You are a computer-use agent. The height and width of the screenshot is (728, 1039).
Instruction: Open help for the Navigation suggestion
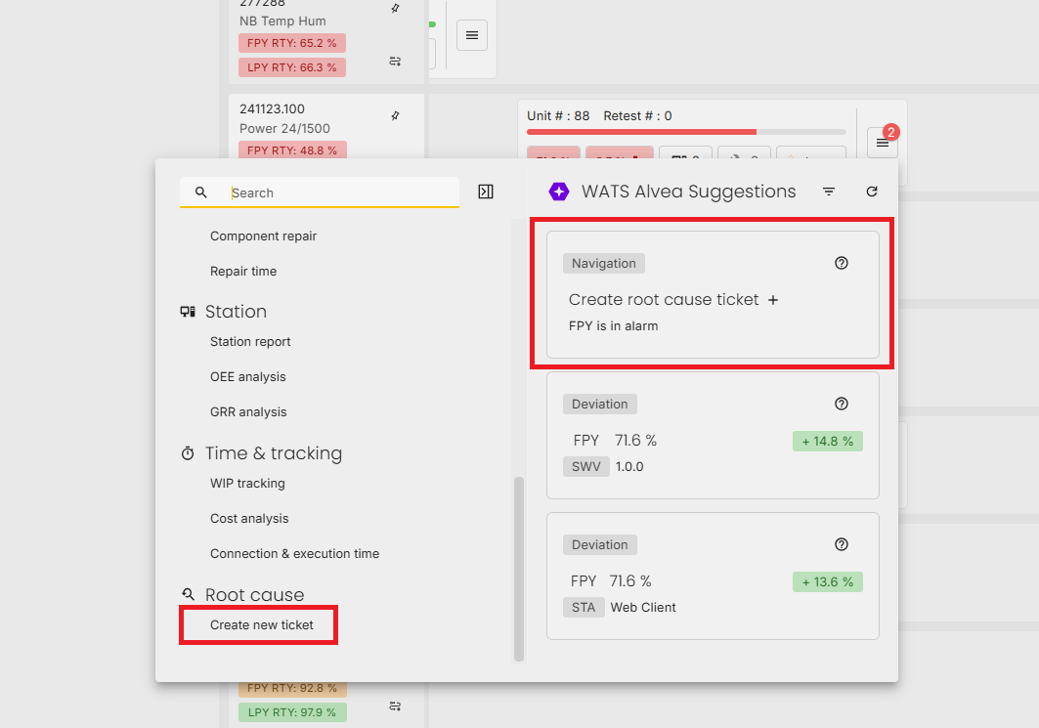click(x=841, y=263)
